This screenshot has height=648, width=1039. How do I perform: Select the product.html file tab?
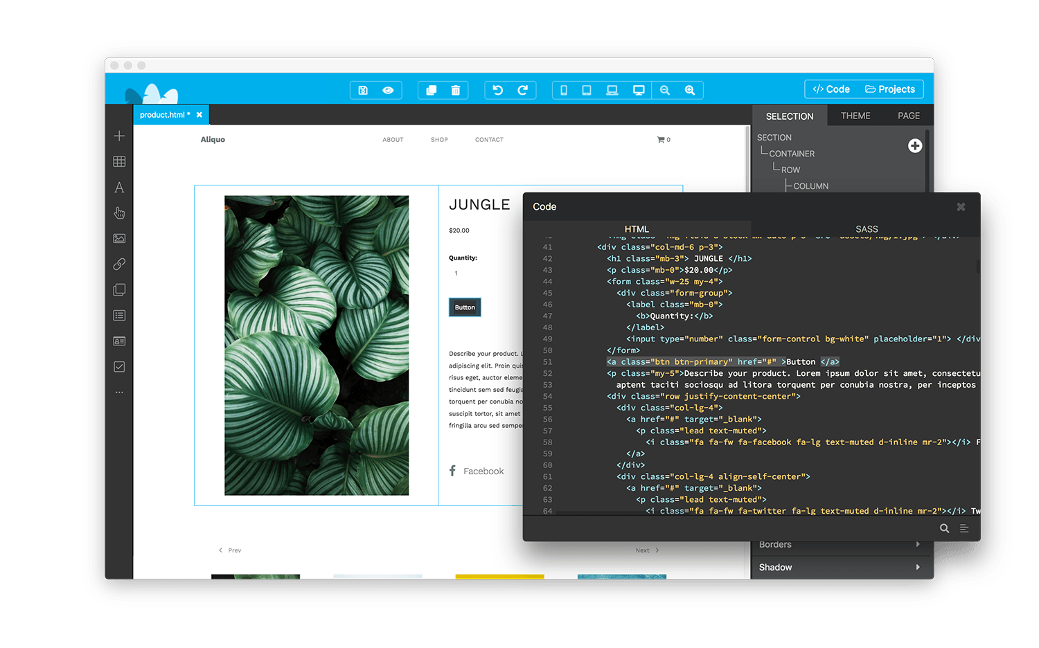[165, 115]
